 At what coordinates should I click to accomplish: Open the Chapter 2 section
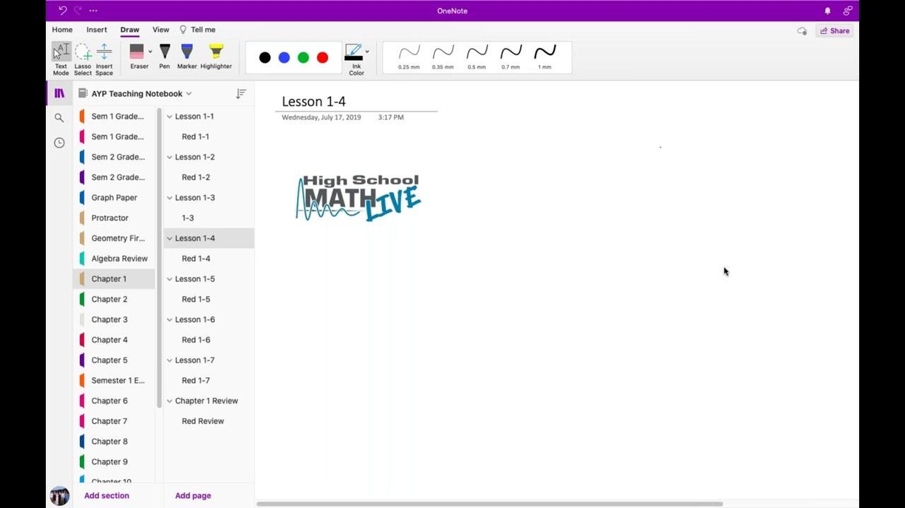click(115, 300)
